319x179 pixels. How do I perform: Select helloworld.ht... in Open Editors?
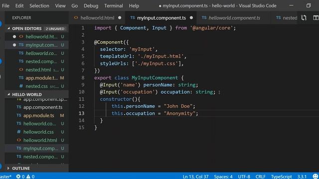click(x=36, y=37)
